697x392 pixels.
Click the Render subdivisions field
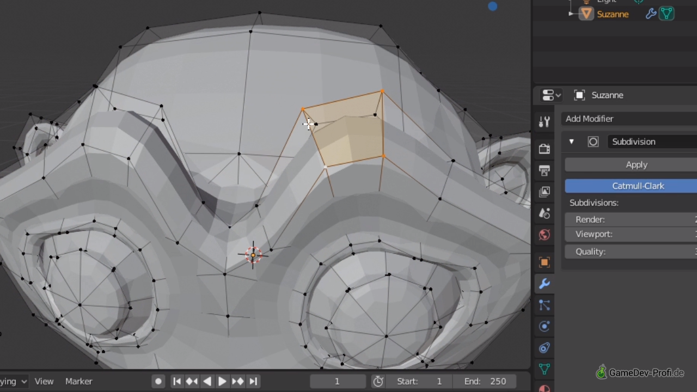pyautogui.click(x=631, y=219)
